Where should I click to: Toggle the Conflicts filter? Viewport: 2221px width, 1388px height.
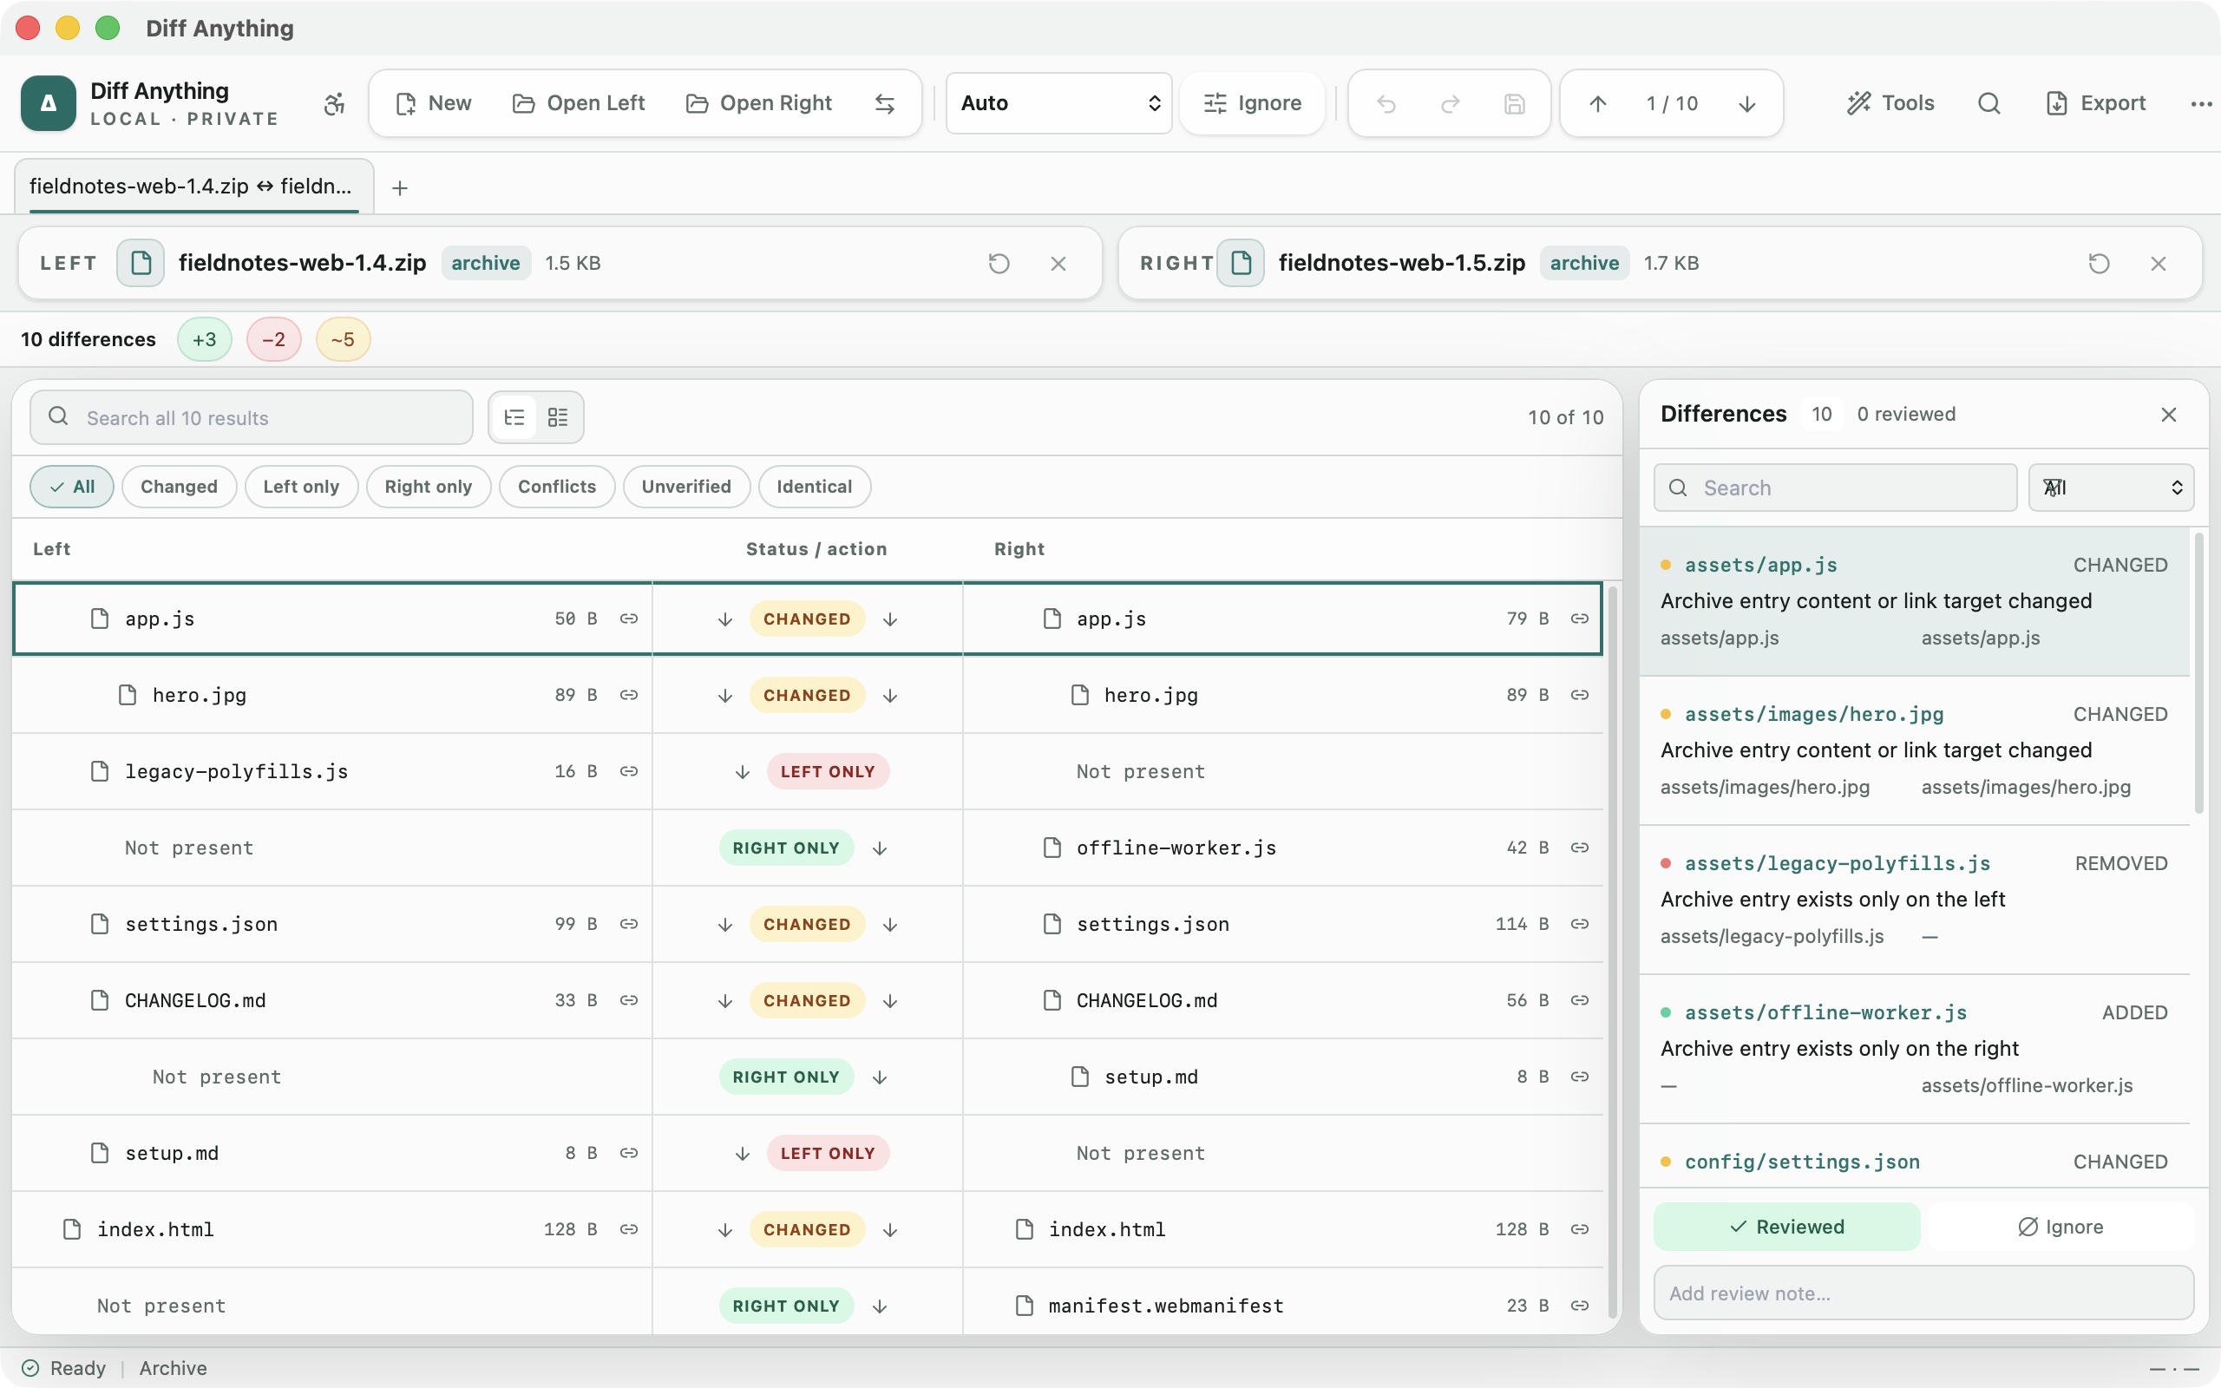point(556,487)
